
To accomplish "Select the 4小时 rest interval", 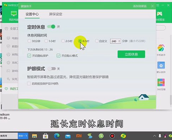I will tap(80, 41).
